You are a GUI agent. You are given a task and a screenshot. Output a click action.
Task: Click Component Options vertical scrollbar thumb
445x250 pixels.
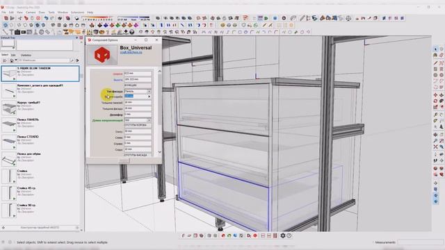160,99
